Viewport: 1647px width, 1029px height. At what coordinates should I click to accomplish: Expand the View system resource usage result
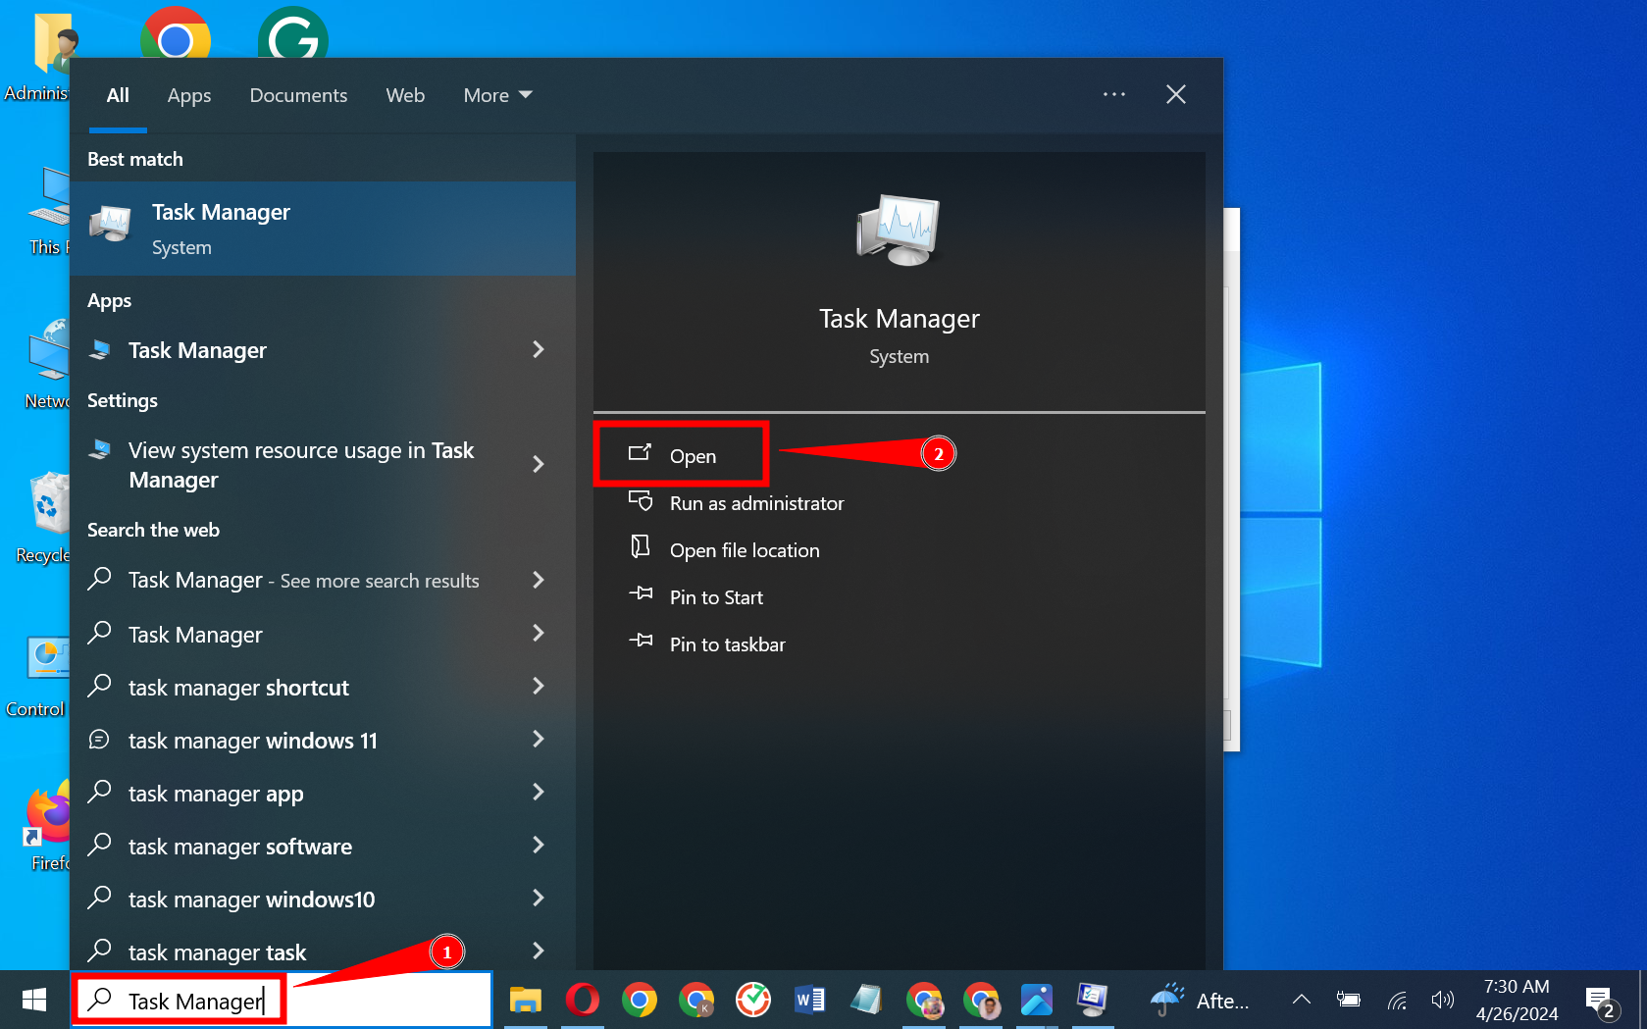pyautogui.click(x=539, y=464)
